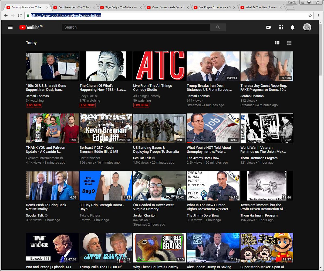Switch to Joe Rogan Experience tab
Screen dimensions: 324x271
pos(214,7)
